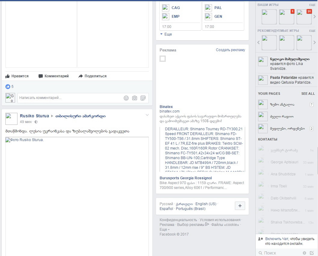Click the EMP team logo icon

coord(166,17)
